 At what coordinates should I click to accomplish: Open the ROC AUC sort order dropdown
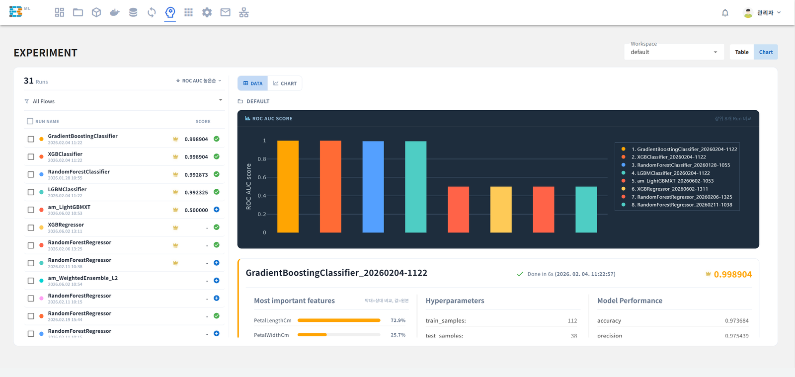[x=199, y=80]
